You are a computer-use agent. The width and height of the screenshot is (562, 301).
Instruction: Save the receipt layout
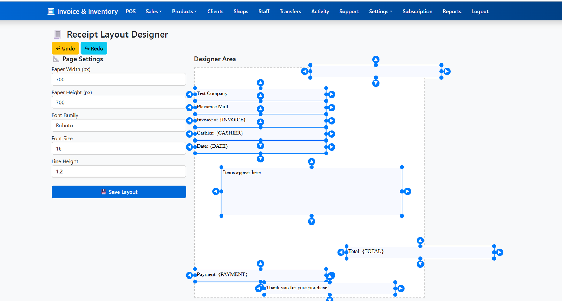119,192
